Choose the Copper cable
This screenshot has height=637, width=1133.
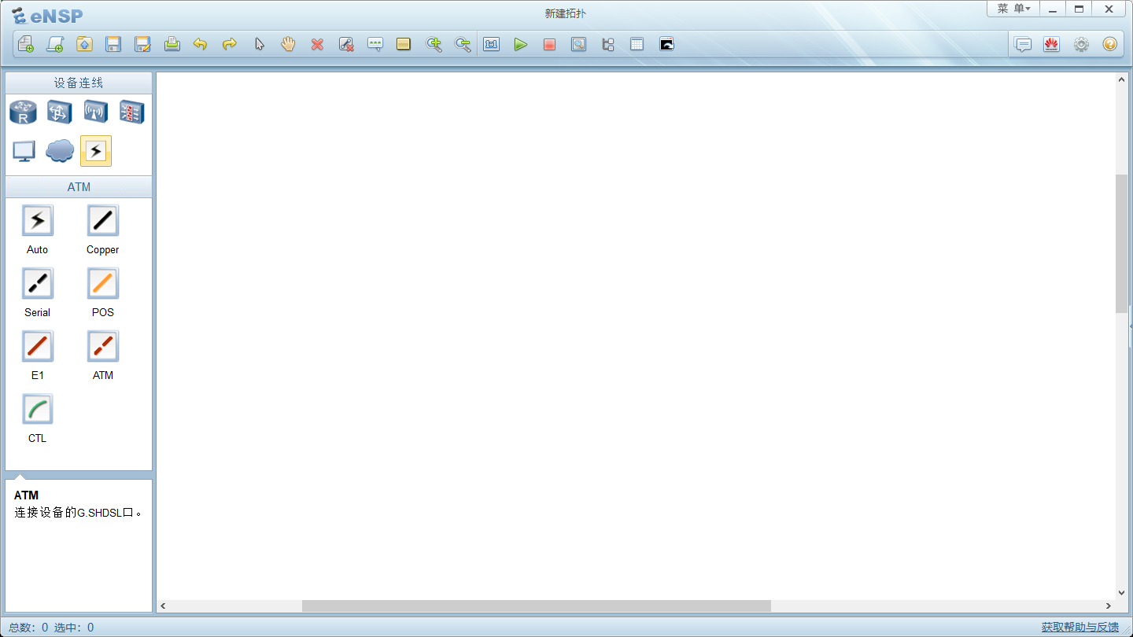(102, 221)
